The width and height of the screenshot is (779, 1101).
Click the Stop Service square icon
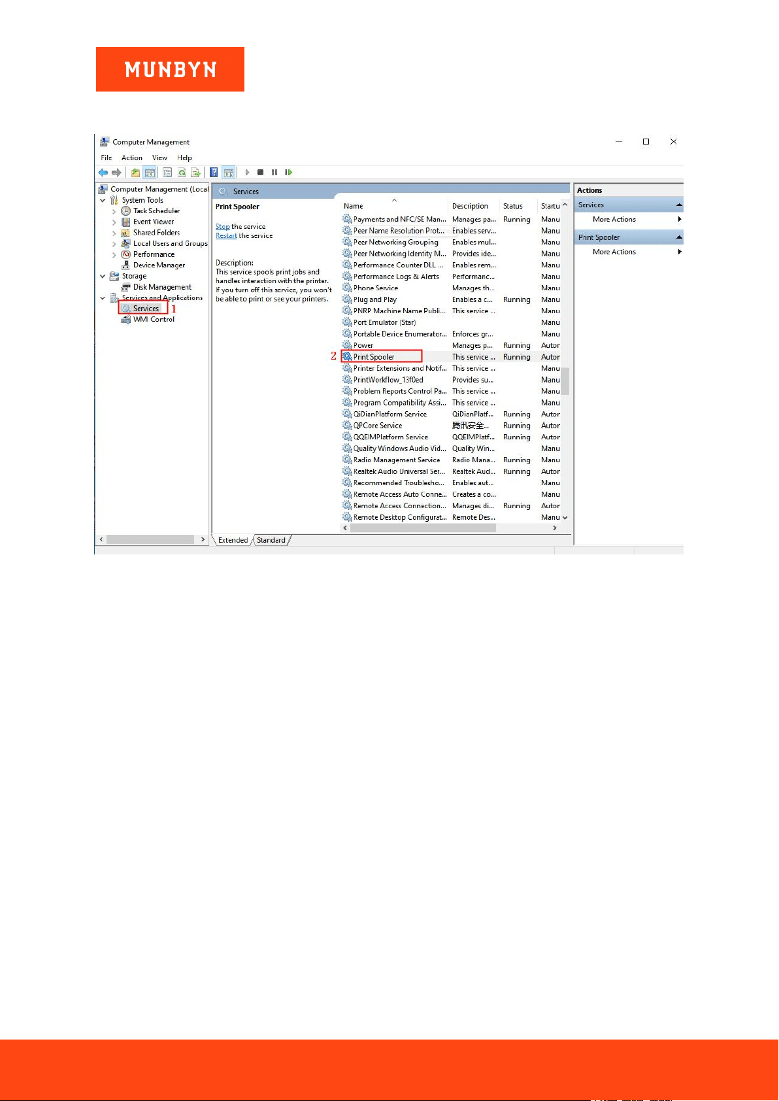(260, 173)
